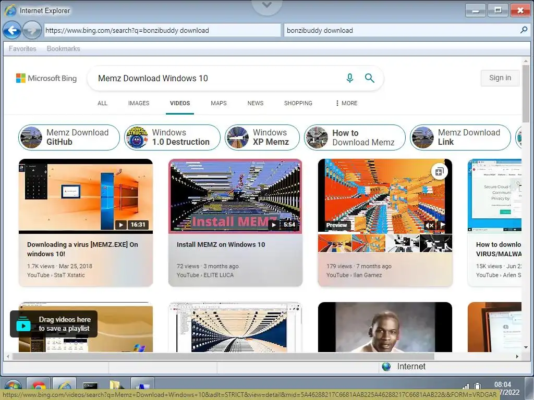This screenshot has width=534, height=400.
Task: Switch to the NEWS tab
Action: click(256, 103)
